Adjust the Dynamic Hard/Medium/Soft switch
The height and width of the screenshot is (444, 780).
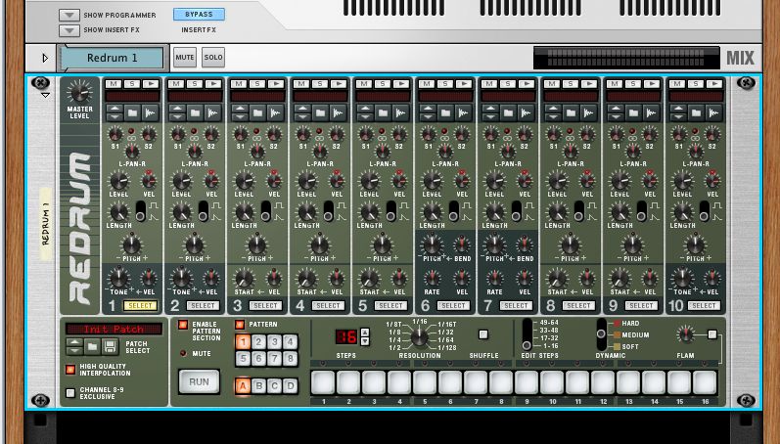[x=602, y=334]
